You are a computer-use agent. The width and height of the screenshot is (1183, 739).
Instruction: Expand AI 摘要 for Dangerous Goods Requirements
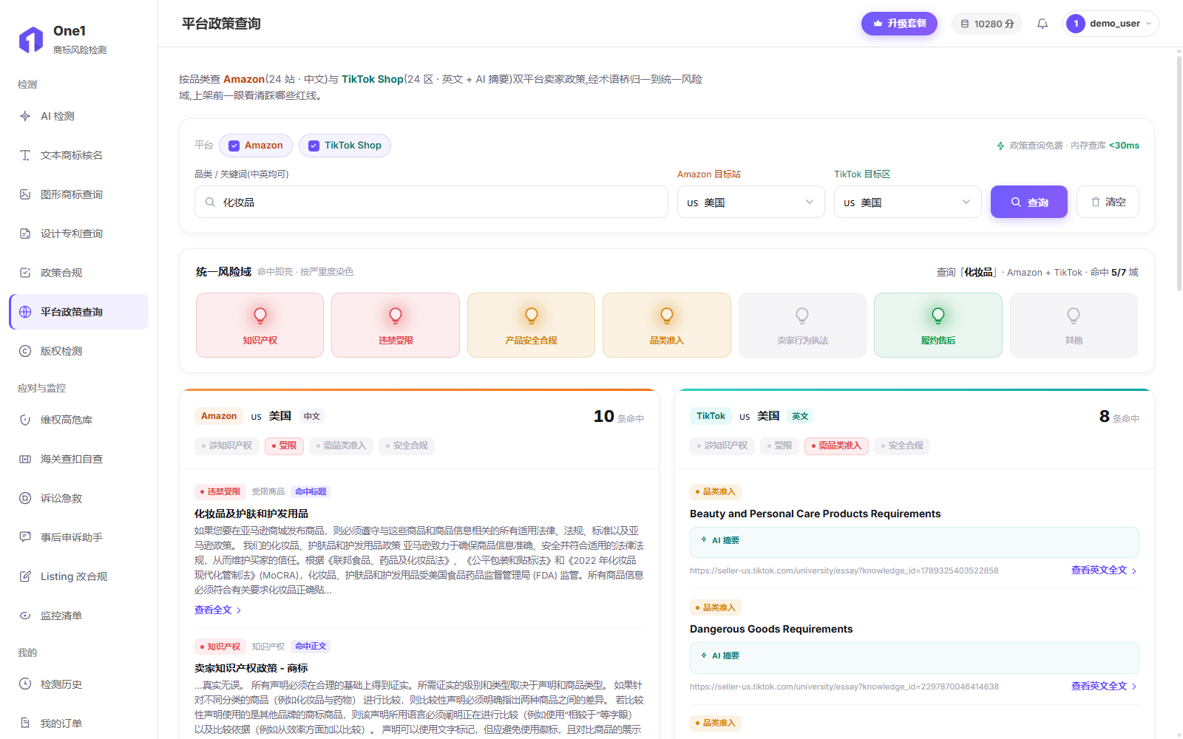[x=915, y=658]
